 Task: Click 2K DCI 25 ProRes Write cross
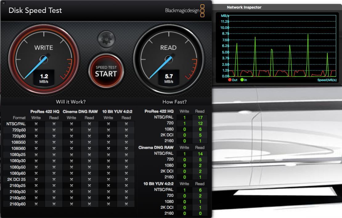point(36,180)
